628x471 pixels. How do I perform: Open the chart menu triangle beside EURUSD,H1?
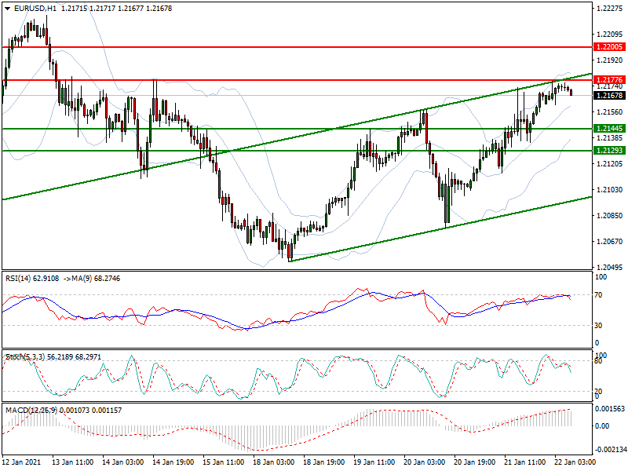[8, 9]
